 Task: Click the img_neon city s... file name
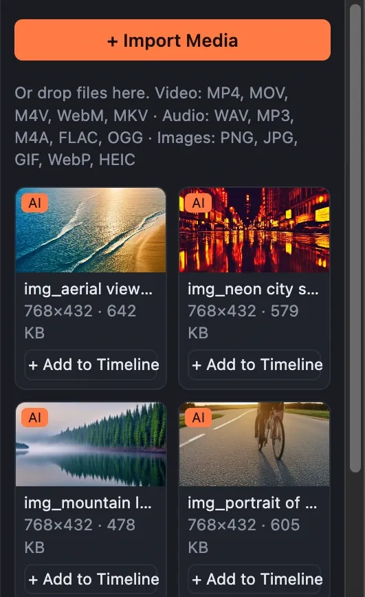[x=253, y=290]
